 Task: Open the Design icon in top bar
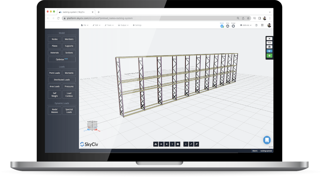233,26
